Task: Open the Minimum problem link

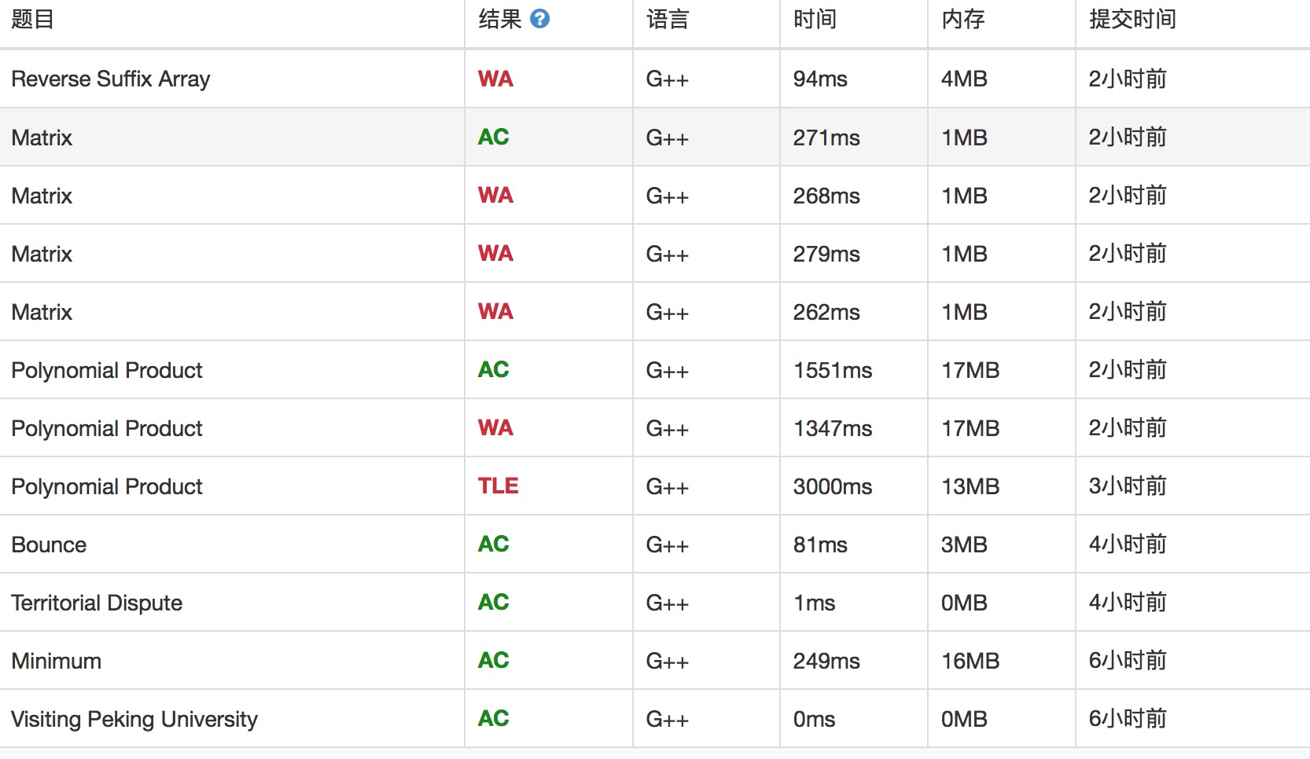Action: pyautogui.click(x=57, y=661)
